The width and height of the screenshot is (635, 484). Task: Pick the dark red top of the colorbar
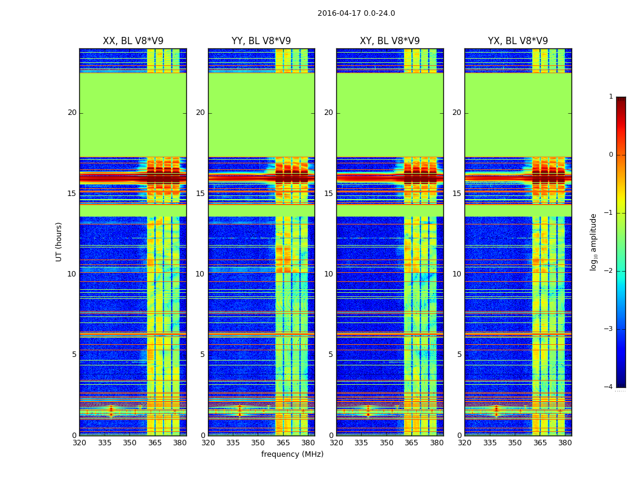click(x=620, y=100)
